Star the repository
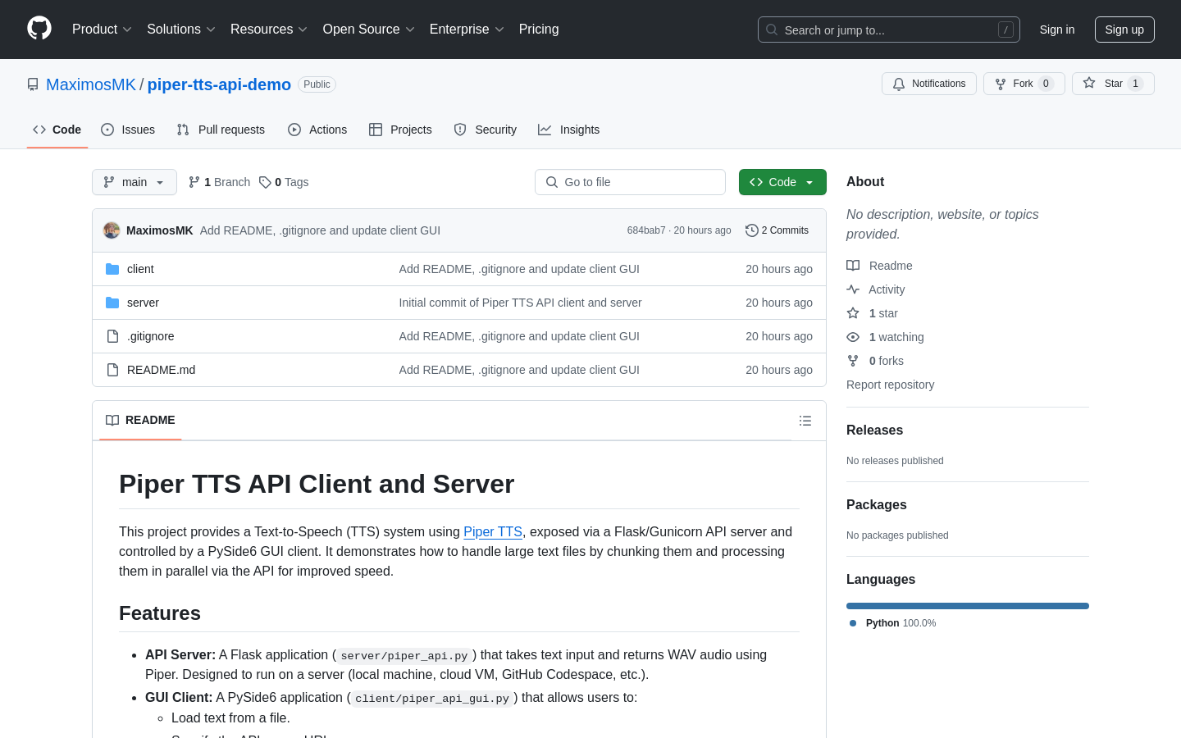 tap(1113, 84)
